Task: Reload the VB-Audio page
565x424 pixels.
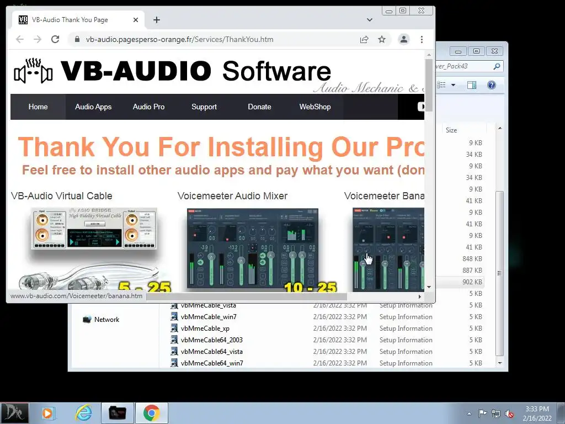Action: [x=55, y=39]
